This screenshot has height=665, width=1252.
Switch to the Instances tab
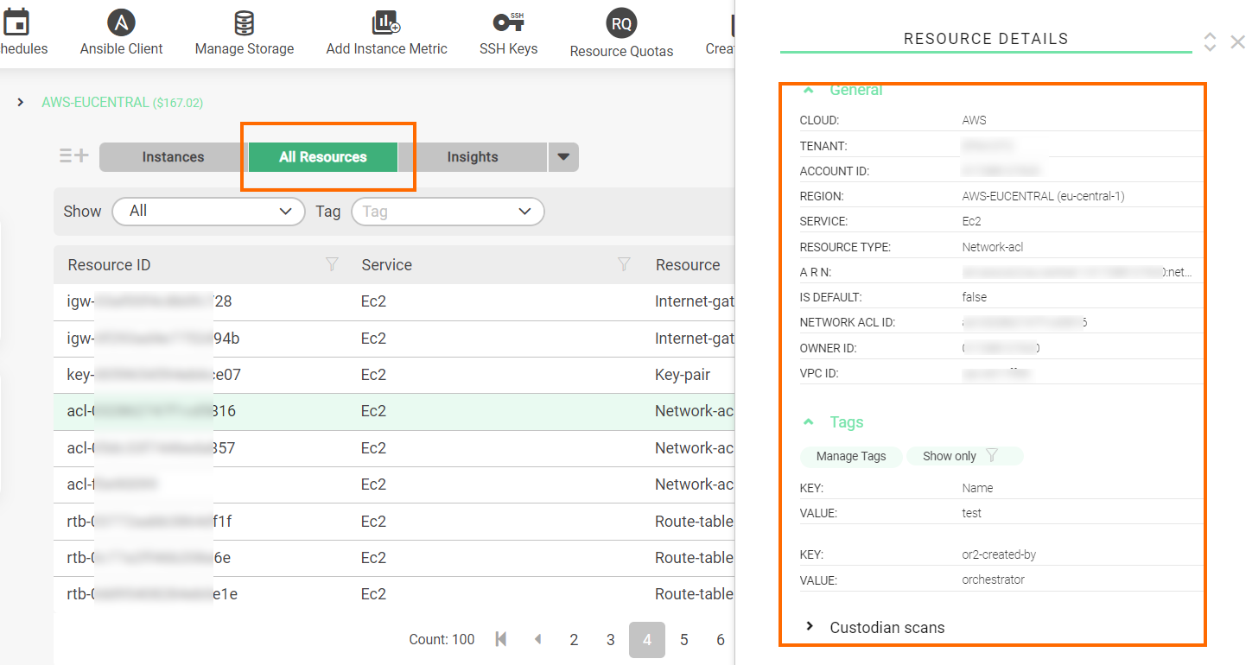173,157
